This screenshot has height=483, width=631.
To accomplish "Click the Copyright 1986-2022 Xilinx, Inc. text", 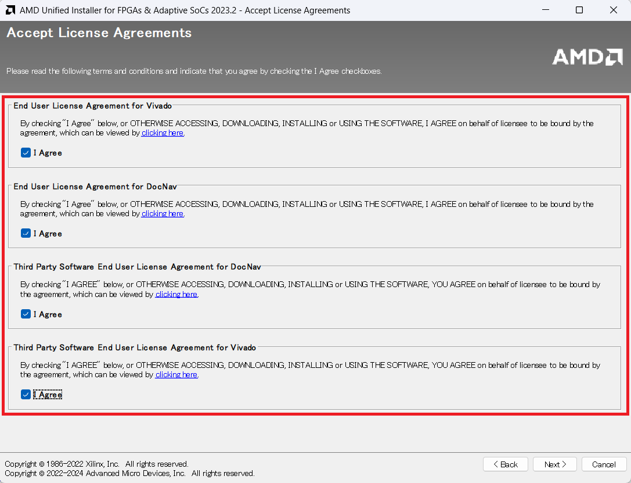I will pos(96,464).
